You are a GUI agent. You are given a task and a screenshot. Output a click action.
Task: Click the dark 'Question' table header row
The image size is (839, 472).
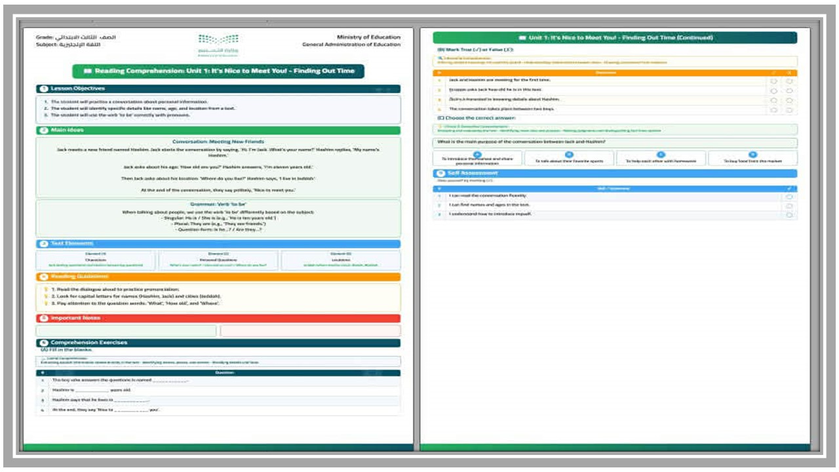218,372
